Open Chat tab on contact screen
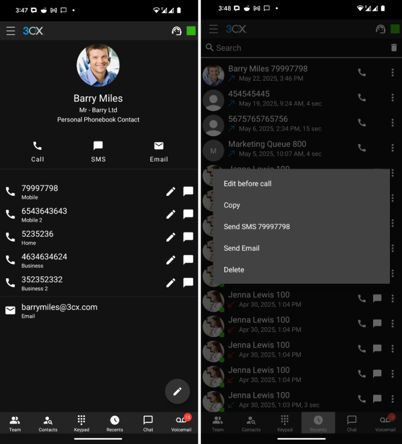Screen dimensions: 402x444 [148, 424]
